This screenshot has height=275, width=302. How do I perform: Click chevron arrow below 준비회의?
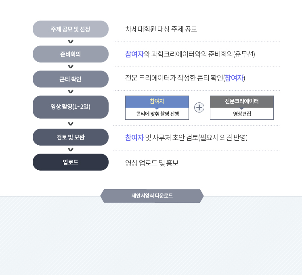[71, 67]
